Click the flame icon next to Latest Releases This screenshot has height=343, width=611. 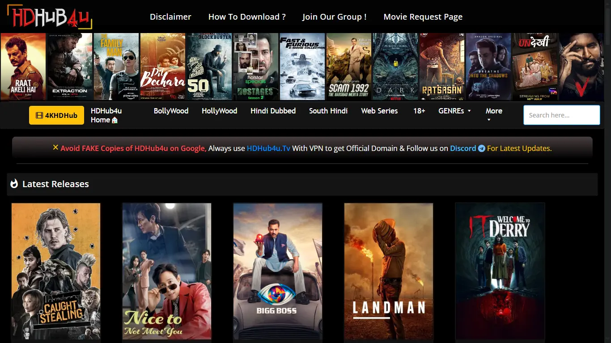click(x=14, y=184)
